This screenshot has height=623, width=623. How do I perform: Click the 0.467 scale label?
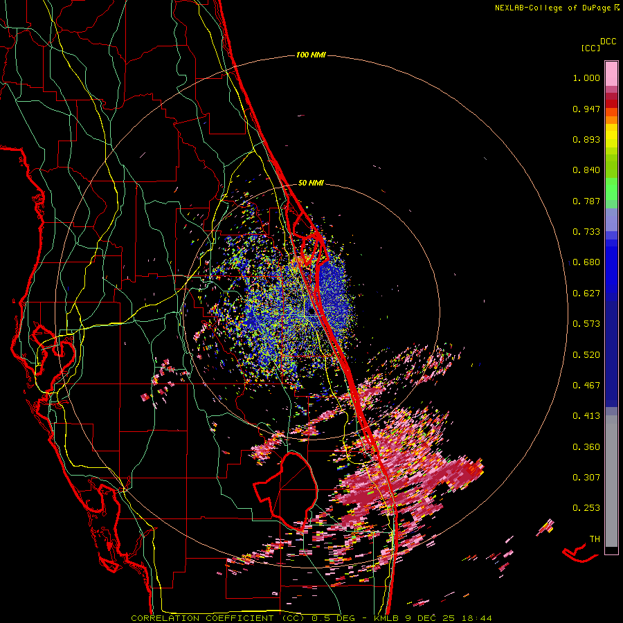tap(586, 386)
